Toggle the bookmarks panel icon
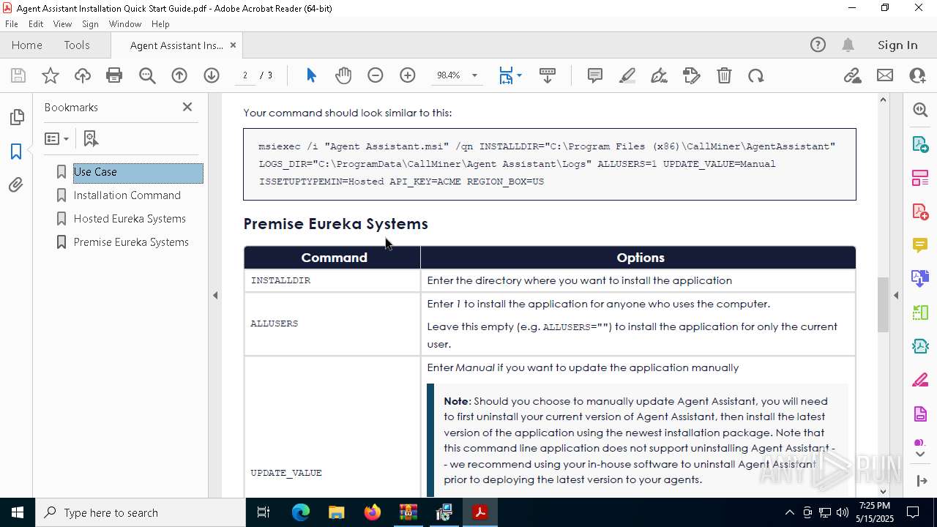 pyautogui.click(x=16, y=152)
